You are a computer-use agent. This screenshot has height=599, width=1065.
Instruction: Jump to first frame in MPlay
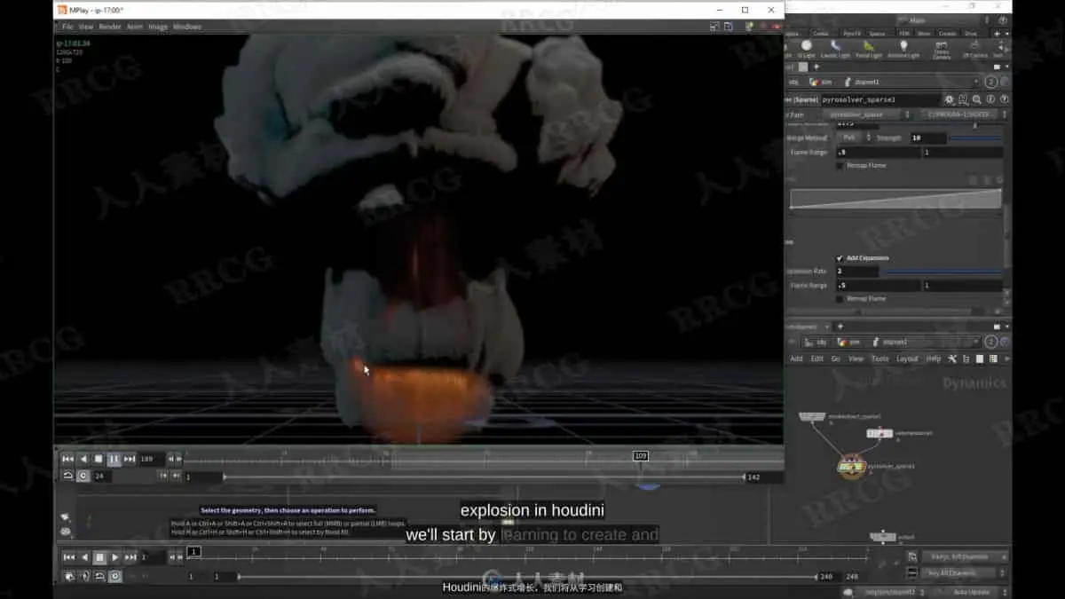67,459
